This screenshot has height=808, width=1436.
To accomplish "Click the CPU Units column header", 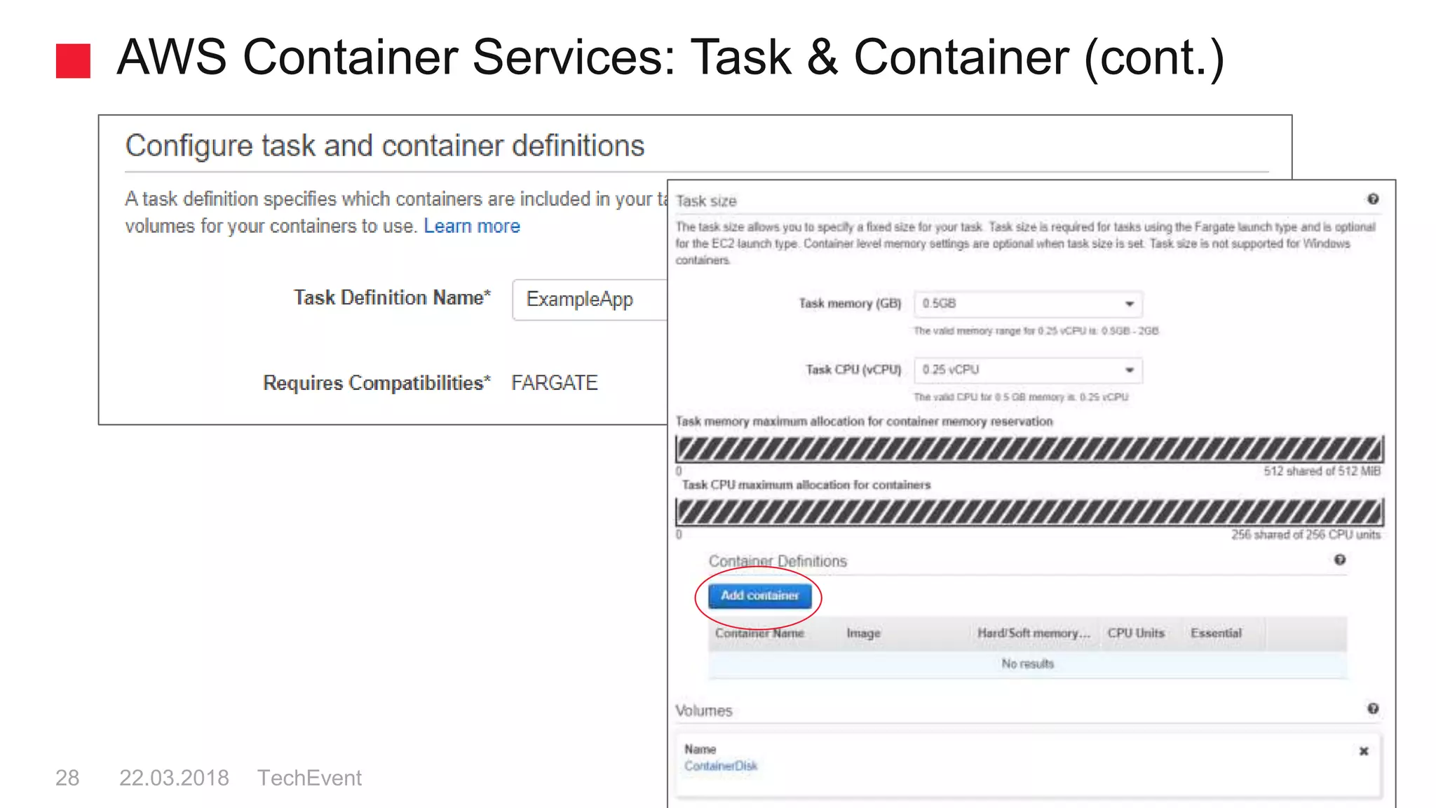I will point(1136,633).
